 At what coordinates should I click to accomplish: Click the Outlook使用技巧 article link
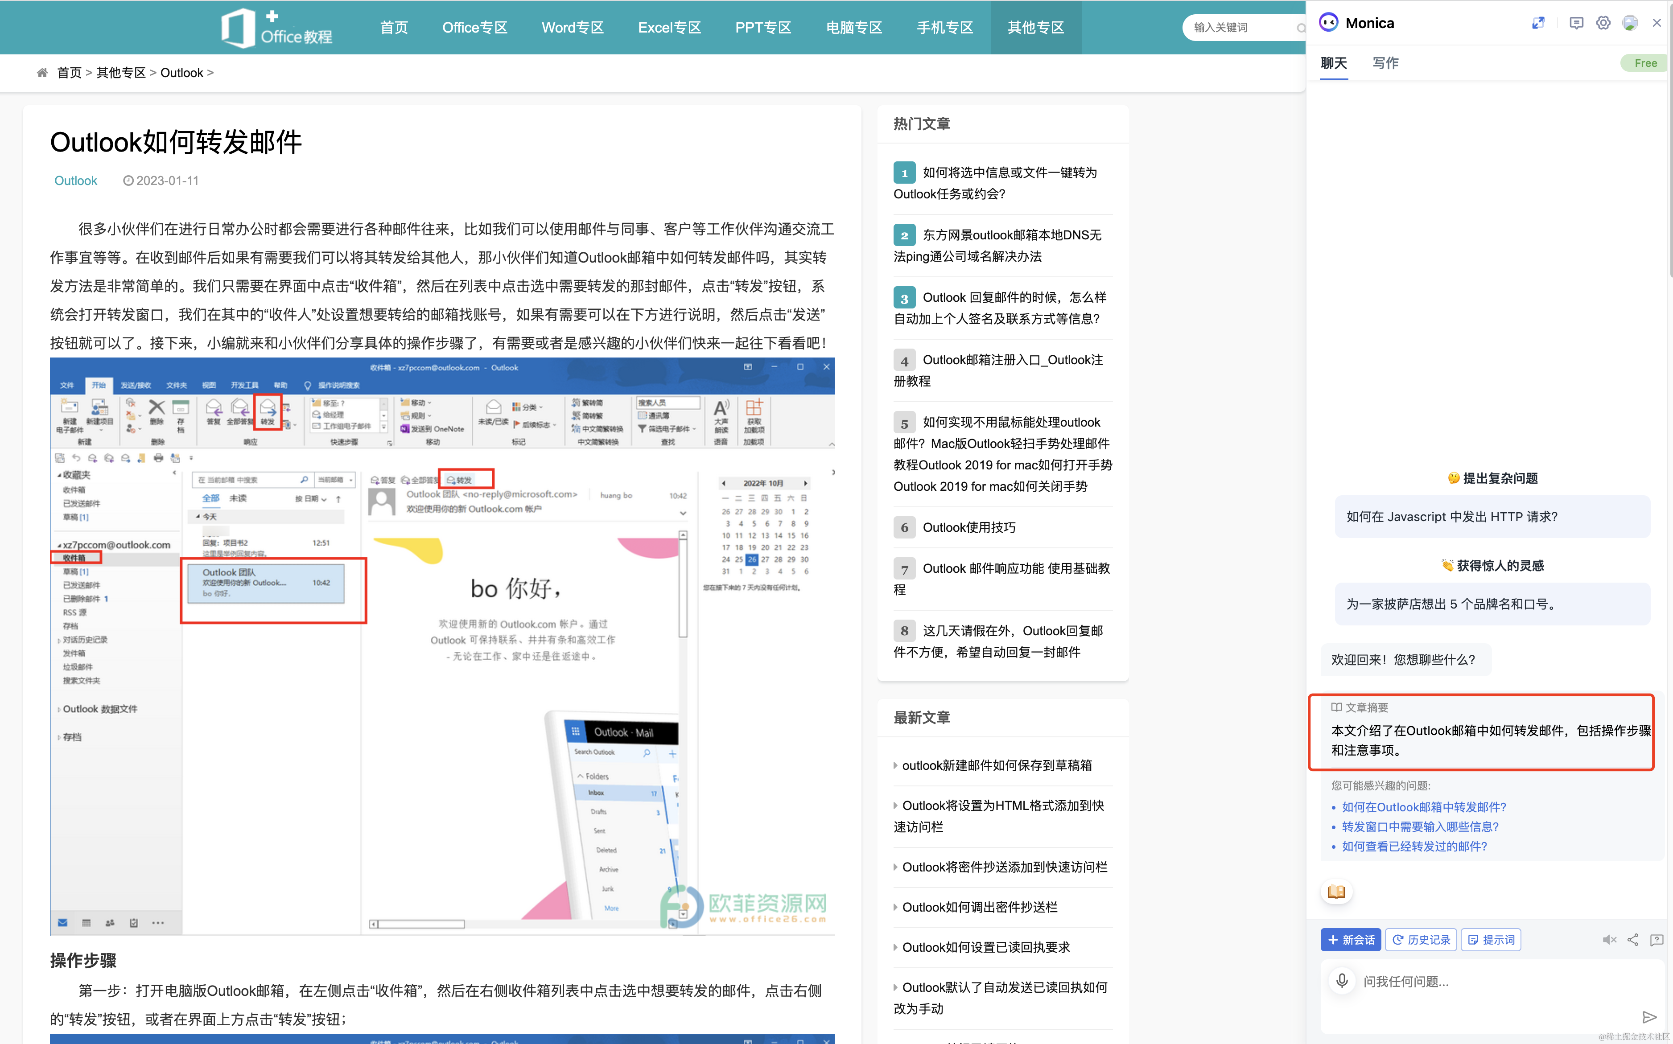tap(969, 527)
